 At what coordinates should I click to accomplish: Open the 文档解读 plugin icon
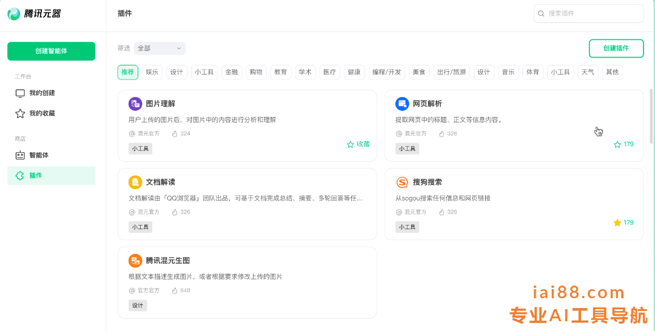tap(135, 182)
